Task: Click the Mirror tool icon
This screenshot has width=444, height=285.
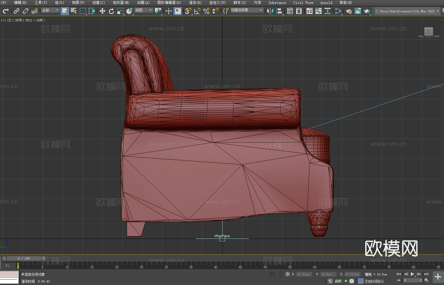Action: 270,11
